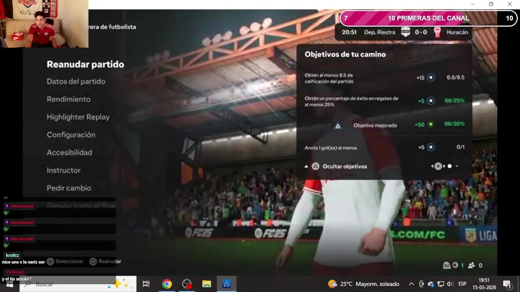Click star icon of goal objective
Viewport: 520px width, 292px height.
click(x=431, y=147)
